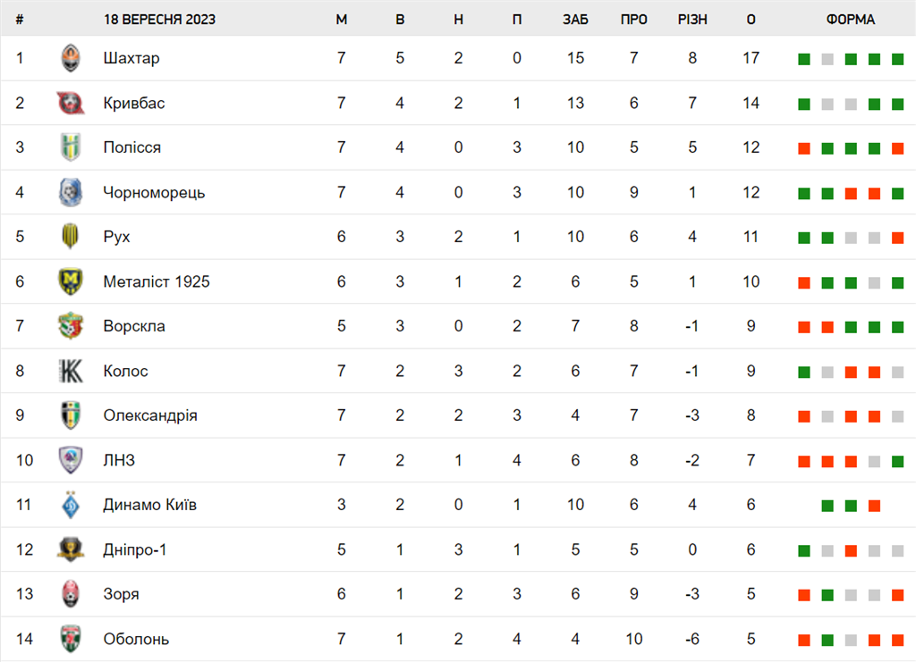Click Шахтар's latest green form square
This screenshot has width=916, height=662.
tap(898, 59)
